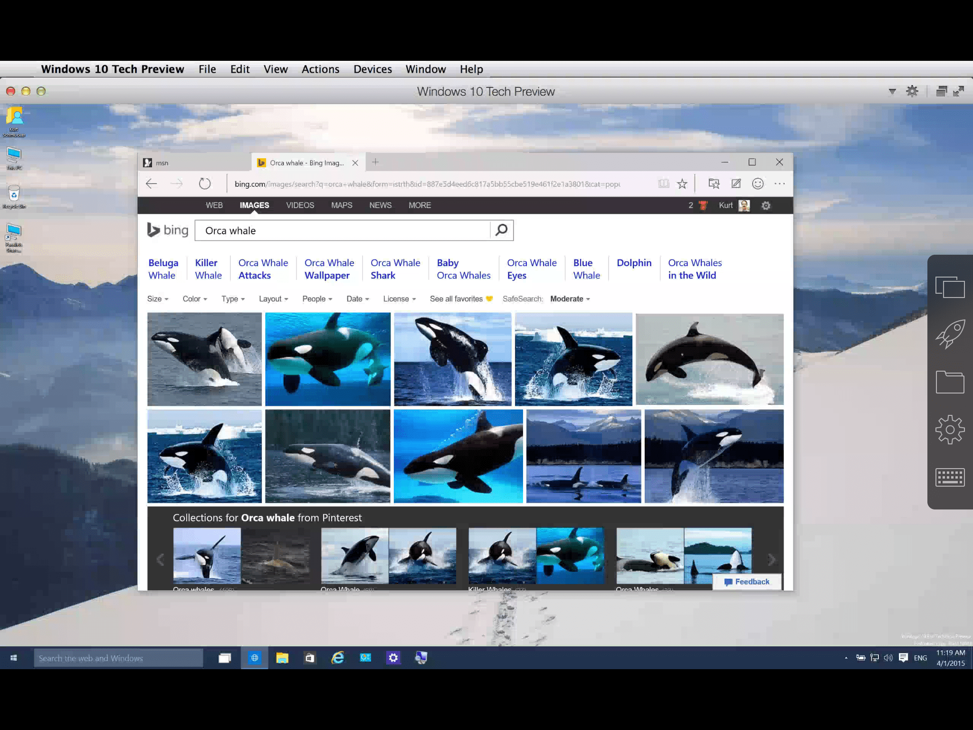The width and height of the screenshot is (973, 730).
Task: Open the Parallels configuration gear in title bar
Action: pos(912,91)
